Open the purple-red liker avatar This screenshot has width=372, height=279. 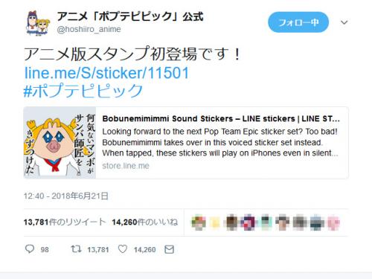click(249, 222)
